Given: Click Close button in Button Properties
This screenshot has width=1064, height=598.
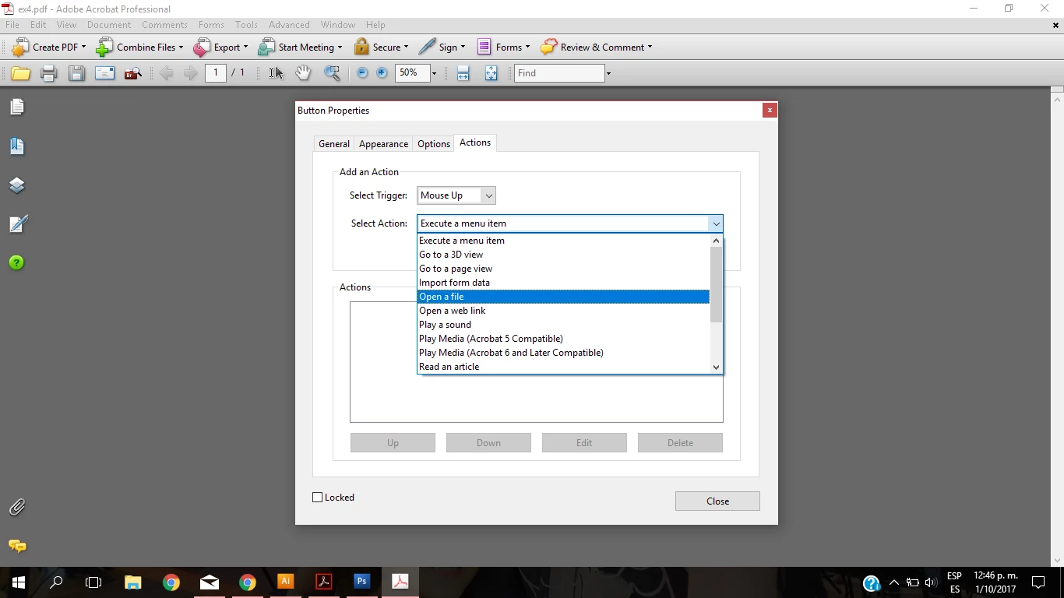Looking at the screenshot, I should (717, 501).
